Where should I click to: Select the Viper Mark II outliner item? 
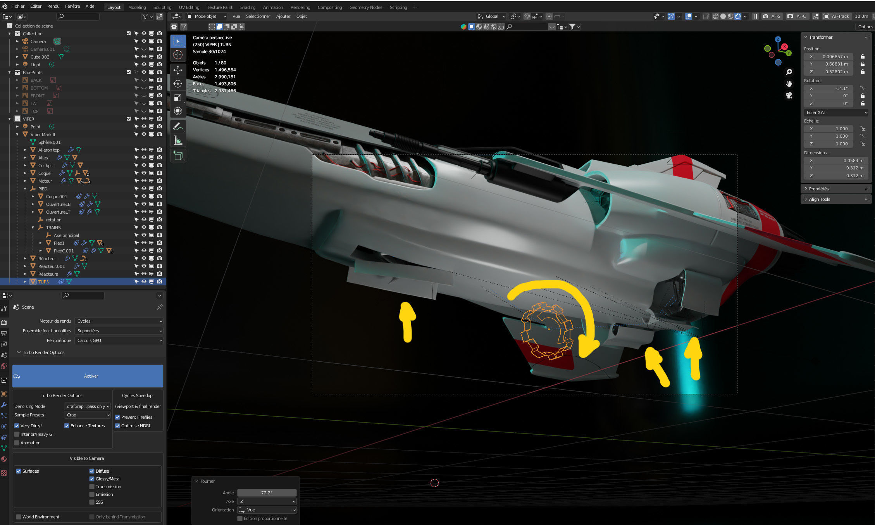tap(43, 135)
